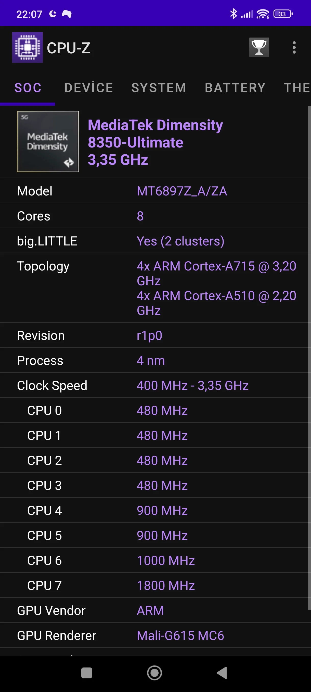311x692 pixels.
Task: Tap the recent apps square button
Action: click(x=87, y=673)
